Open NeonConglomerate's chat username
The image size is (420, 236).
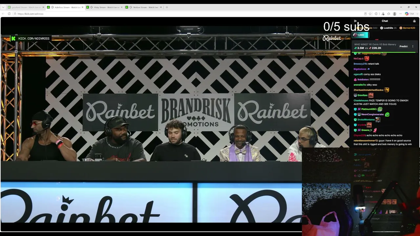coord(372,114)
